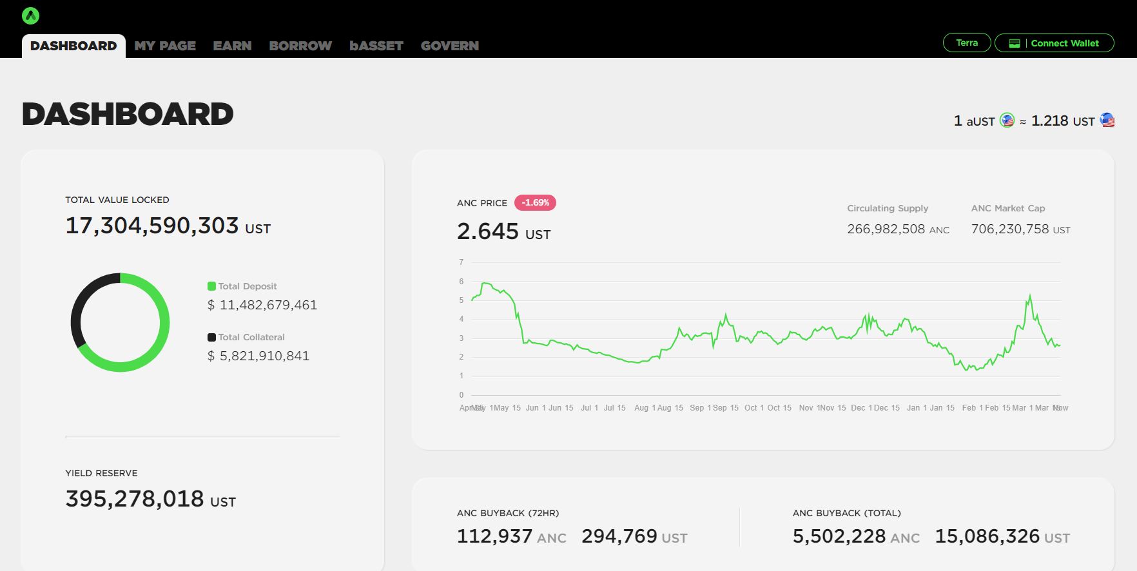Click the black Total Collateral legend square
This screenshot has height=571, width=1137.
211,337
